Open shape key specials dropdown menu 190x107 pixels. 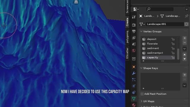click(x=185, y=85)
